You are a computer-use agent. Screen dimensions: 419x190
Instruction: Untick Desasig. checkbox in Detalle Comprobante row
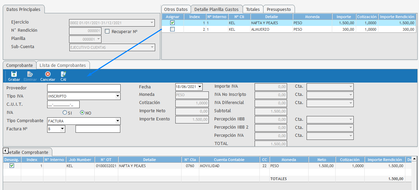[12, 166]
